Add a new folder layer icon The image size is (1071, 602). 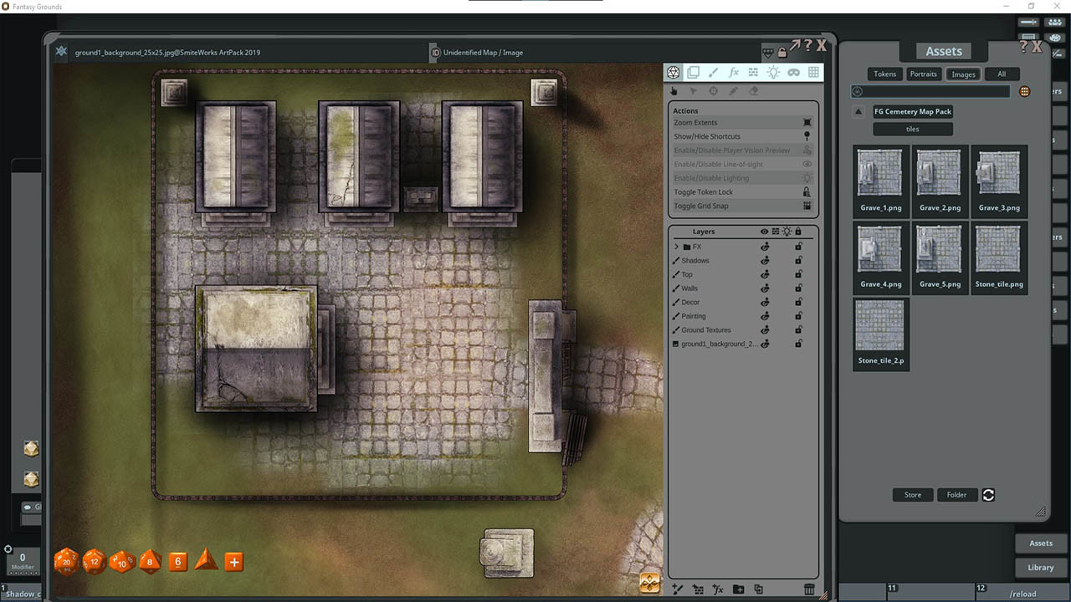[x=738, y=589]
